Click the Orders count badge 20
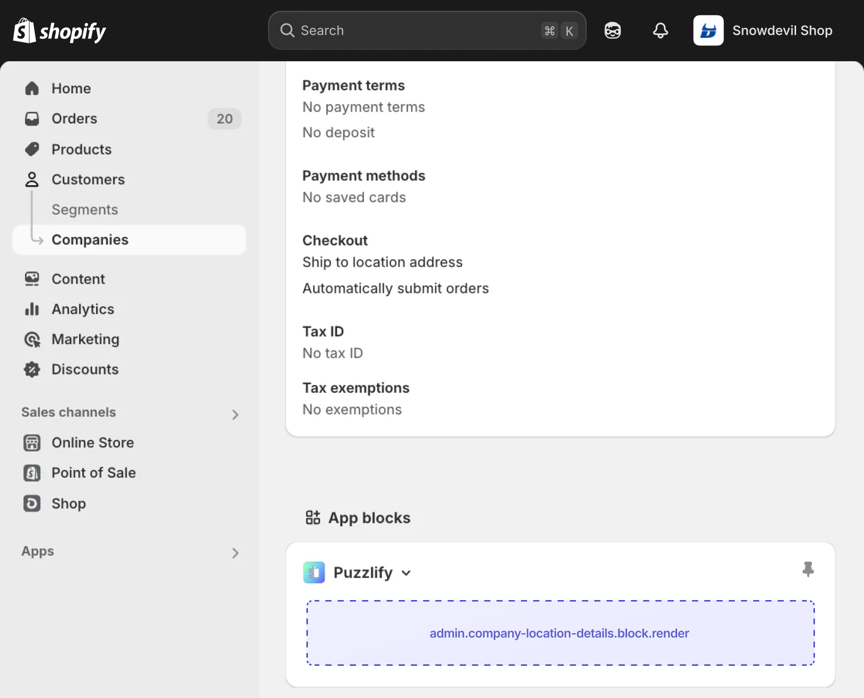 [x=225, y=119]
